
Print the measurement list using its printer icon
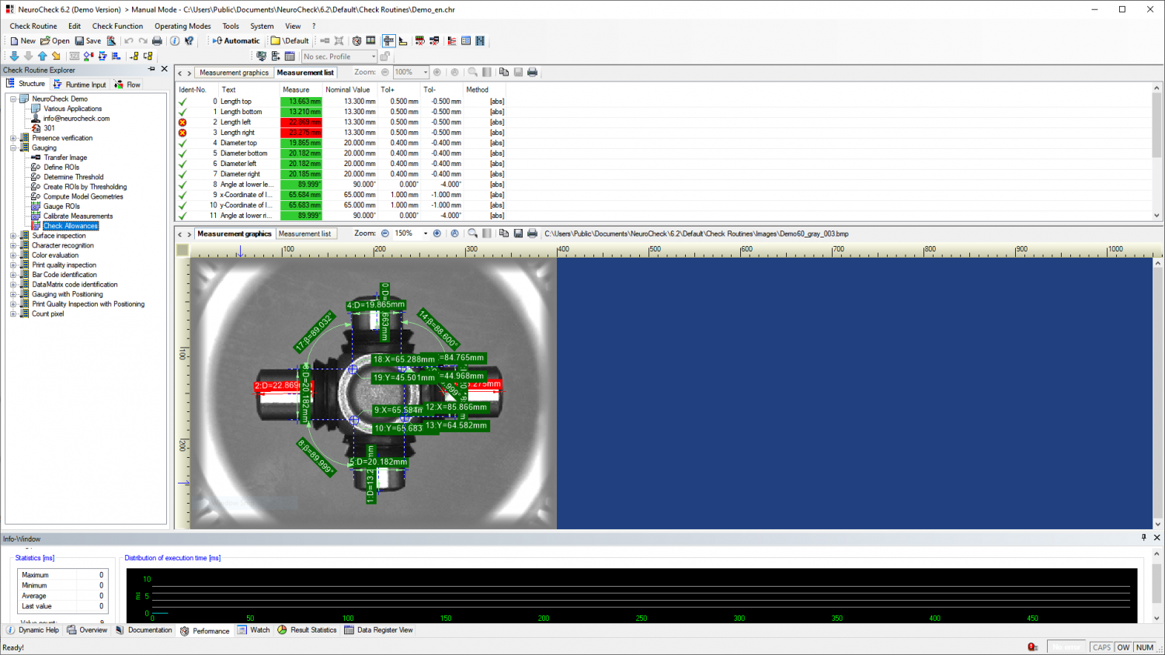coord(532,72)
